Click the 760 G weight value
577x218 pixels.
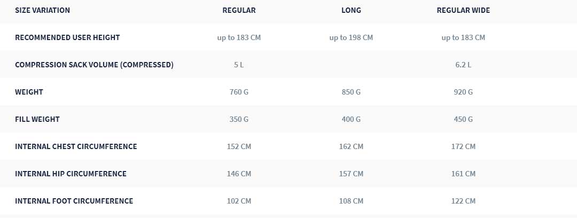click(239, 92)
